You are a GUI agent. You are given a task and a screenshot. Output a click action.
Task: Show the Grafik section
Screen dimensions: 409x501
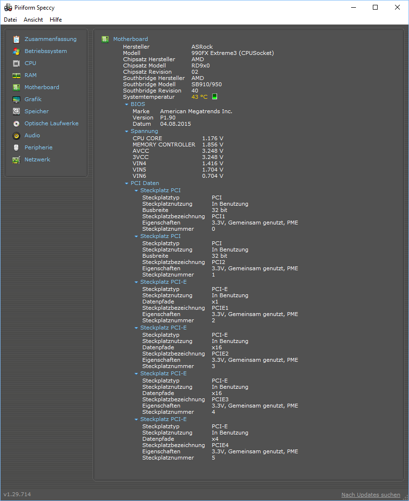pyautogui.click(x=33, y=99)
